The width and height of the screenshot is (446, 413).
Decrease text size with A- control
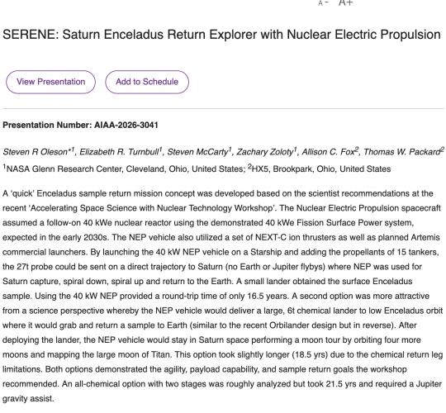[324, 2]
